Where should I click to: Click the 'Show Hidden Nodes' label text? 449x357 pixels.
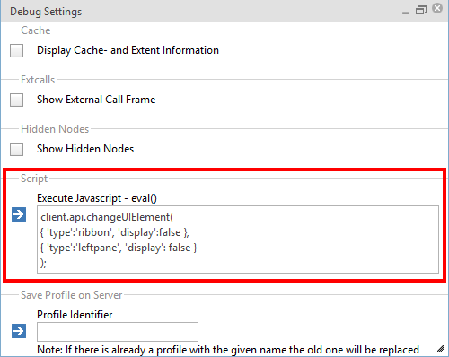click(85, 149)
